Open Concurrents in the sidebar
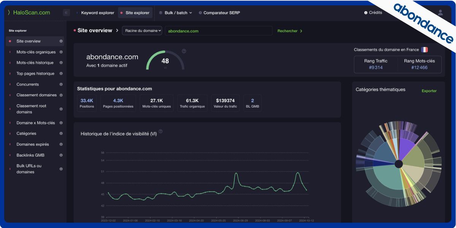This screenshot has height=228, width=456. [x=28, y=84]
